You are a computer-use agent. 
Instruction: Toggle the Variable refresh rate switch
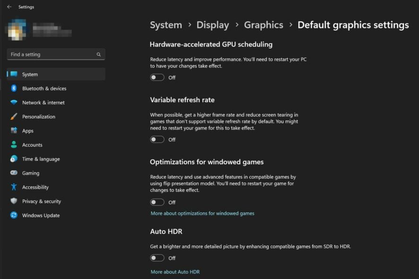157,139
